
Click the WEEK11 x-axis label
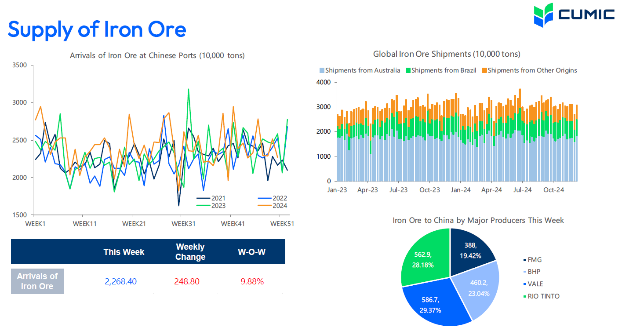click(x=84, y=223)
